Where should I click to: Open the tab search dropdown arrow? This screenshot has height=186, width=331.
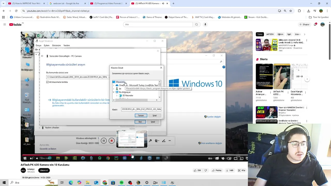click(x=3, y=4)
